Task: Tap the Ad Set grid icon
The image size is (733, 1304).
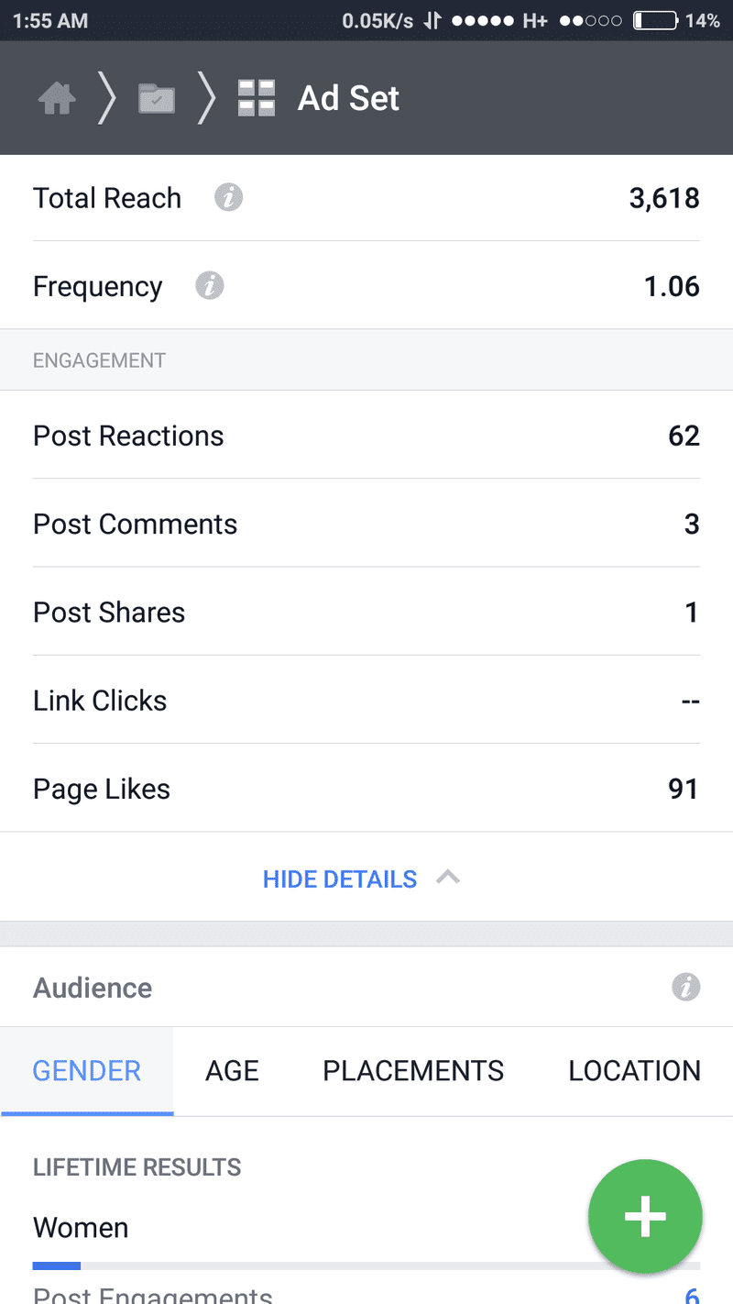Action: pos(257,98)
